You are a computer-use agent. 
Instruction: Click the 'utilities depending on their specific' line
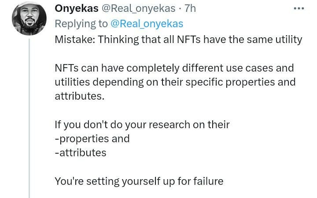click(175, 82)
